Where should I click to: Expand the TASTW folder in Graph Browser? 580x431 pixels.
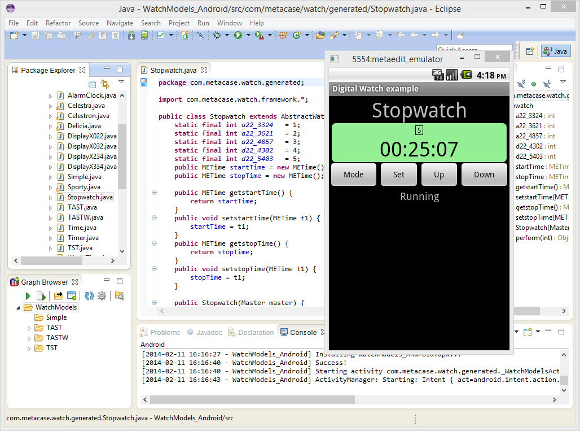click(x=29, y=338)
